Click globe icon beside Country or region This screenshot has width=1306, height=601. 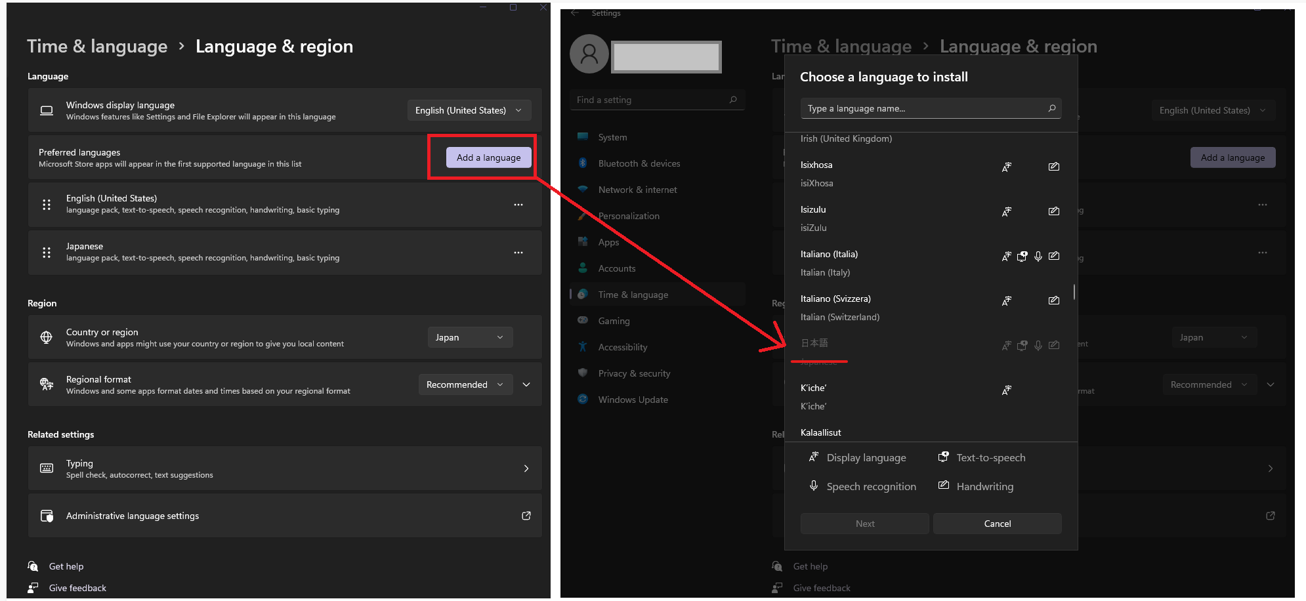47,337
